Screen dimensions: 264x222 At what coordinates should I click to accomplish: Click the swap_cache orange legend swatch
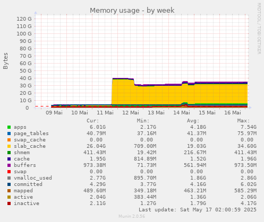pyautogui.click(x=9, y=140)
